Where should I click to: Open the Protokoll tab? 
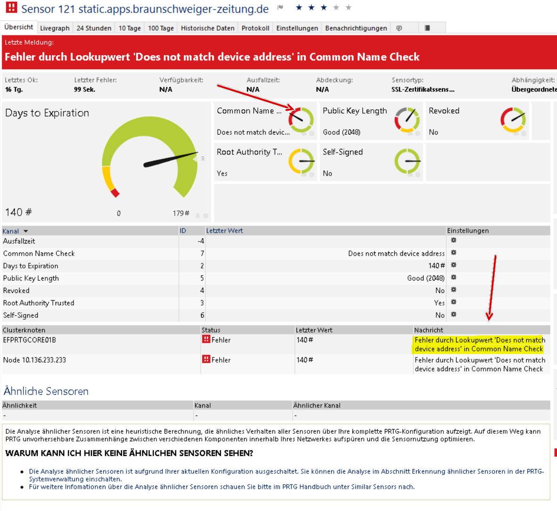[255, 28]
